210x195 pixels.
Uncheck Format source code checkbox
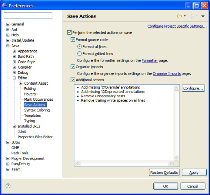click(73, 40)
